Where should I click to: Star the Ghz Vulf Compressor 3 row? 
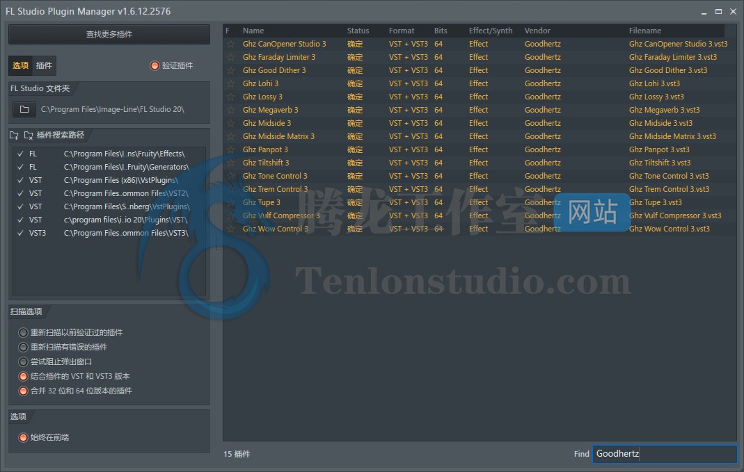click(x=230, y=216)
